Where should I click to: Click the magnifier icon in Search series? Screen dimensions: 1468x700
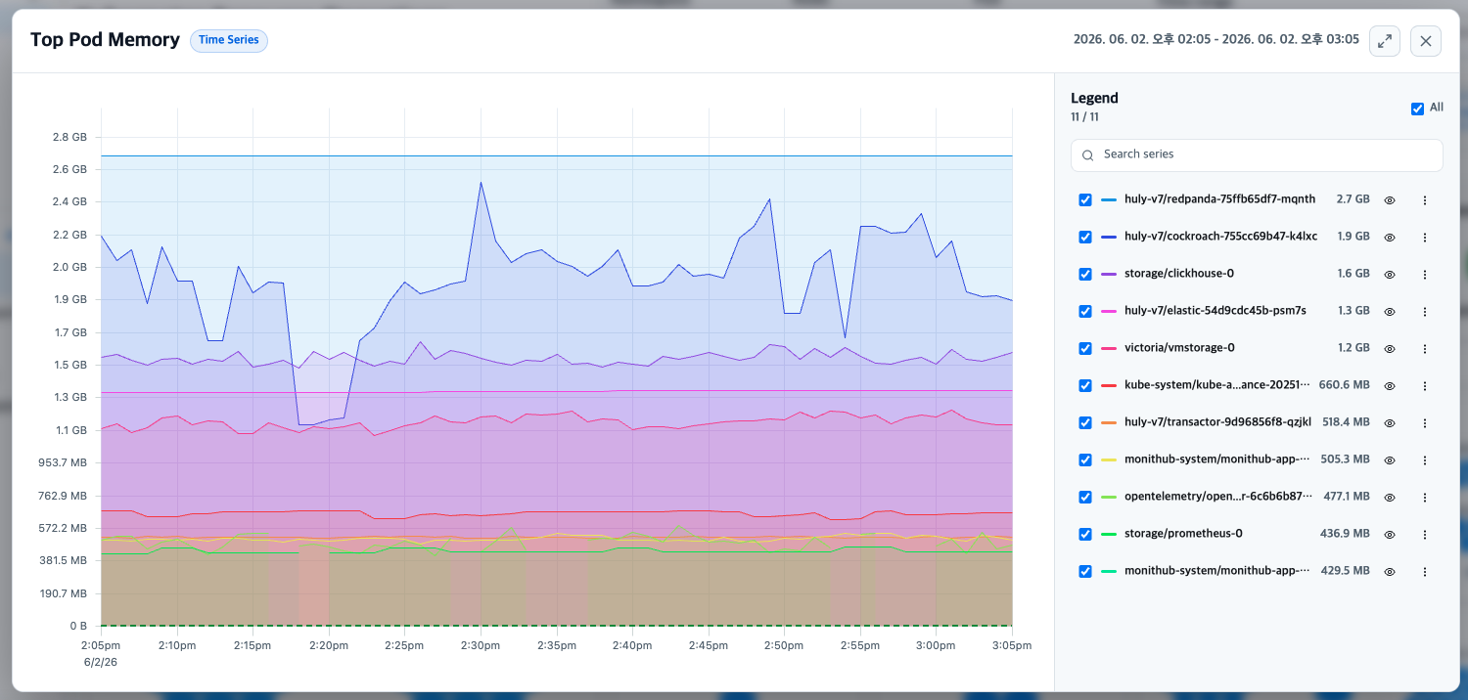(1088, 154)
